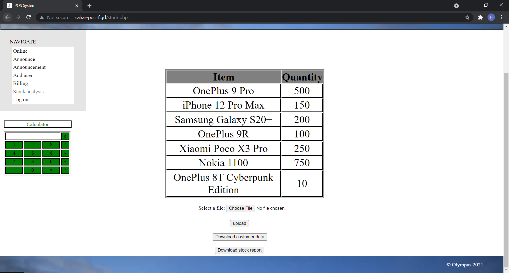509x273 pixels.
Task: Open the Chrome three-dot menu
Action: tap(502, 17)
